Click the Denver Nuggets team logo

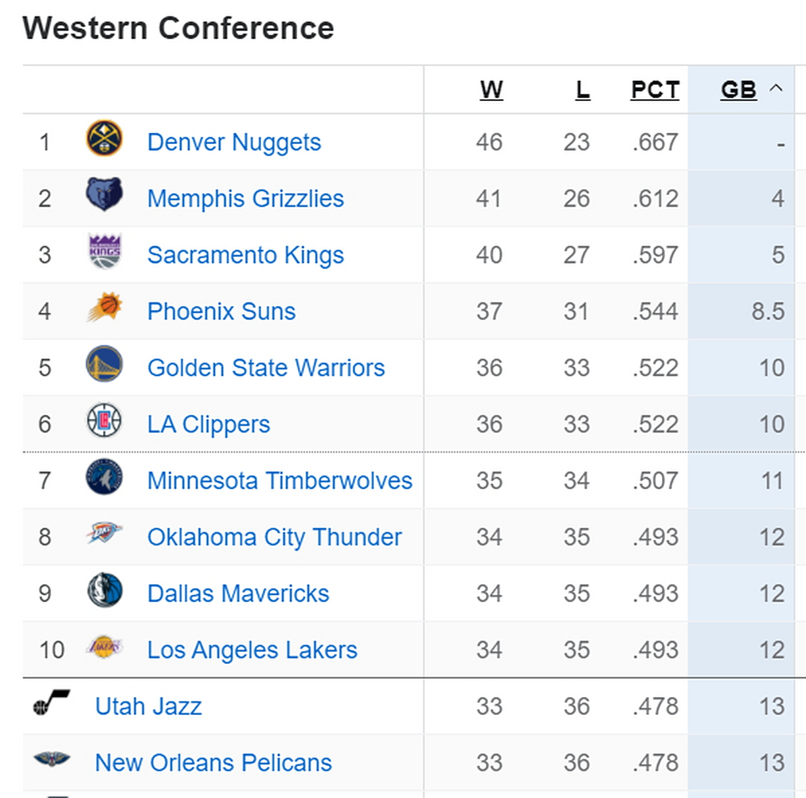tap(104, 138)
